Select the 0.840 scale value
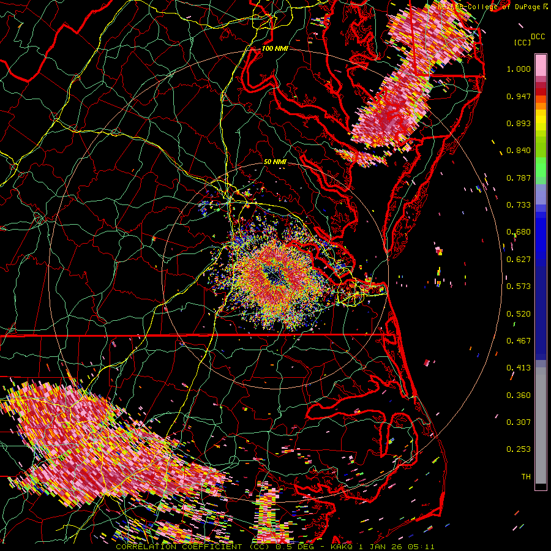Viewport: 551px width, 551px height. tap(519, 151)
